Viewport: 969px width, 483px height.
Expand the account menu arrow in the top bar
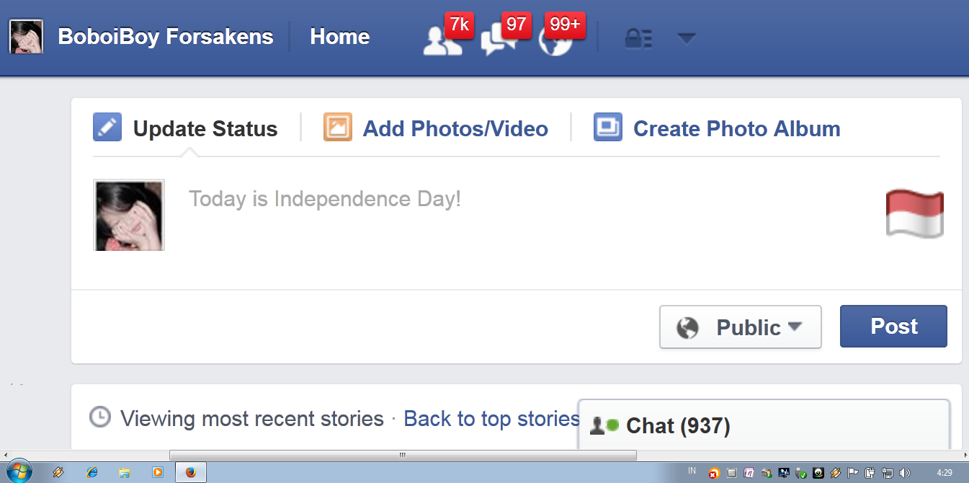pyautogui.click(x=687, y=38)
